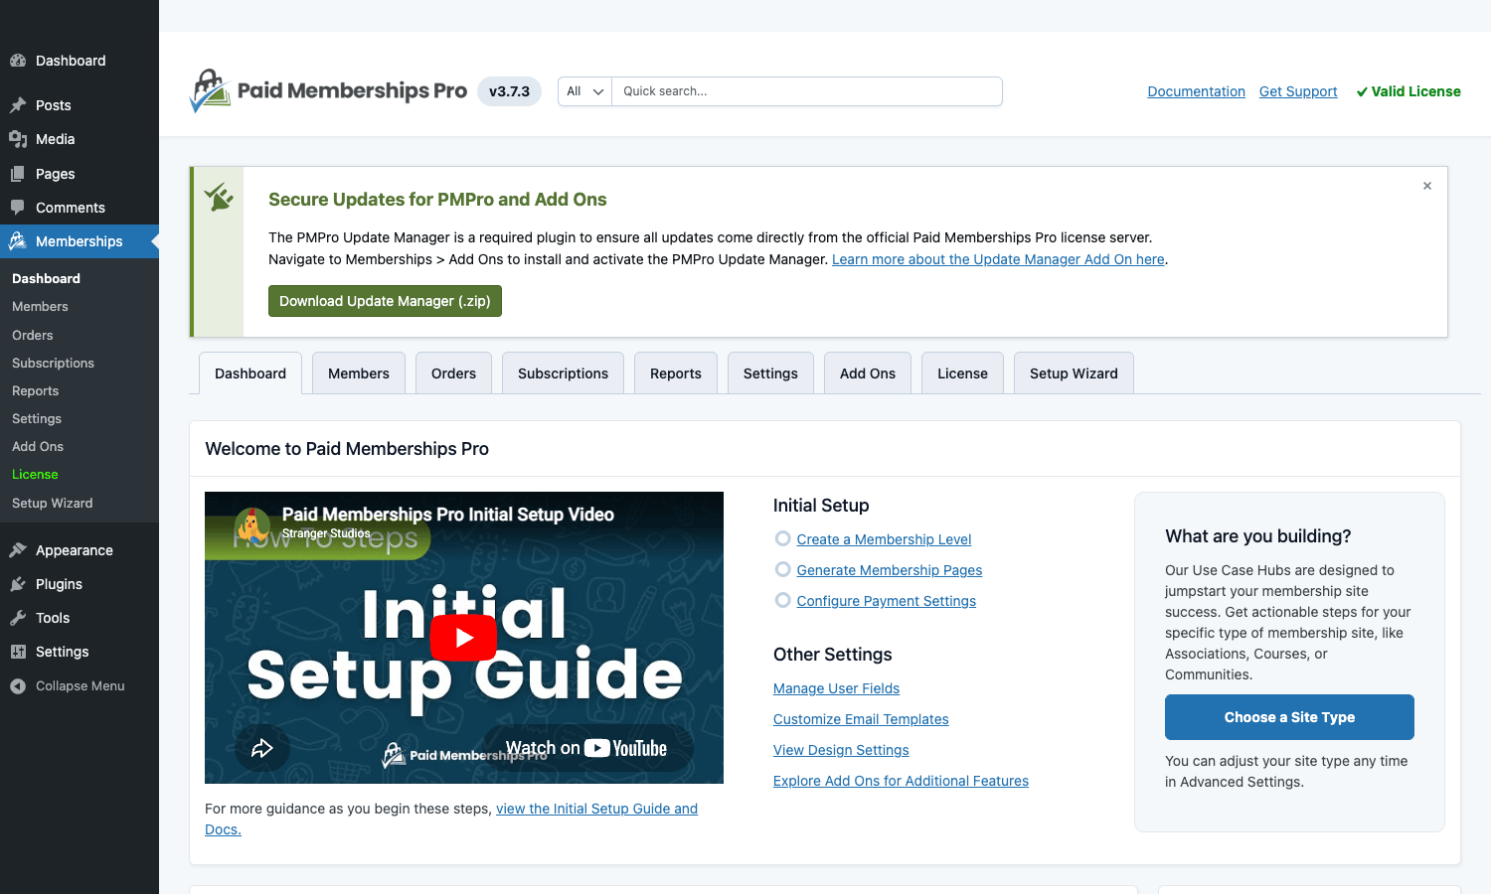Click the Posts pushpin icon
Viewport: 1491px width, 894px height.
(x=18, y=105)
